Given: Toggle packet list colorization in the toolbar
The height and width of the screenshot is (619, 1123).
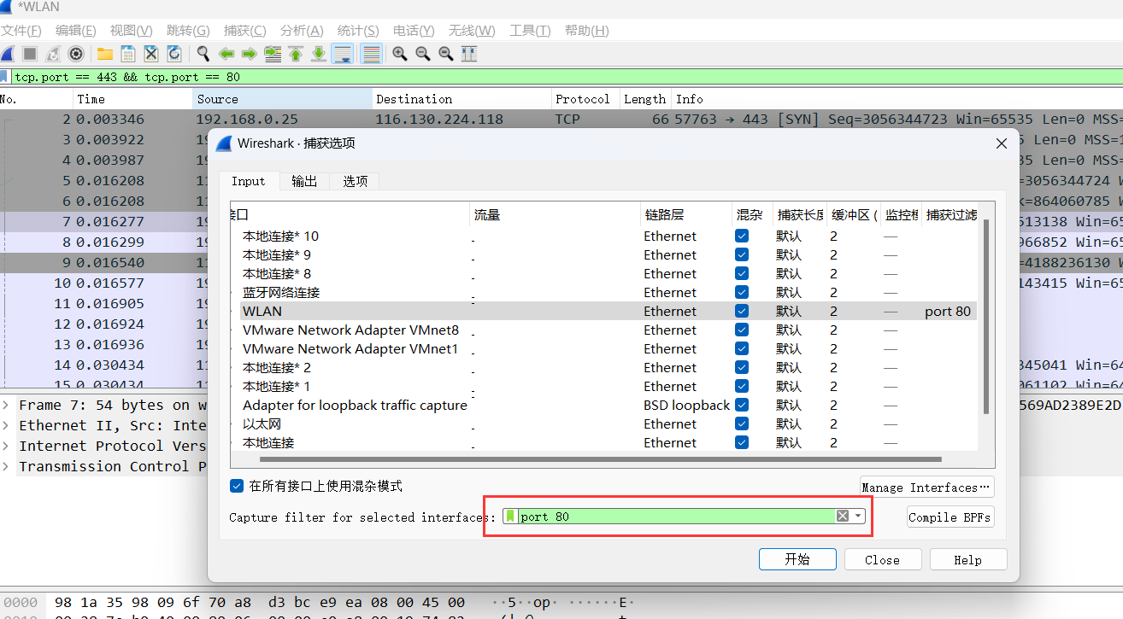Looking at the screenshot, I should [371, 54].
